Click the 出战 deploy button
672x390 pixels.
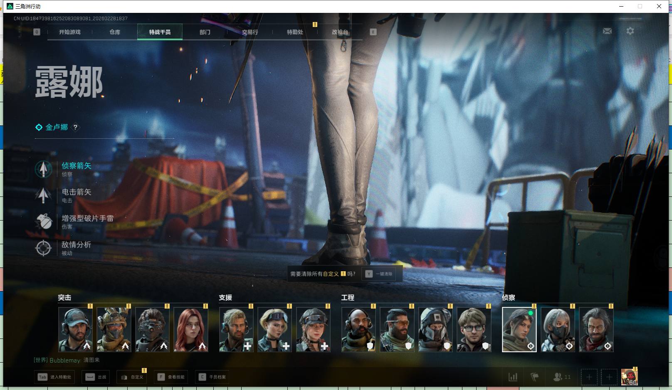[96, 377]
